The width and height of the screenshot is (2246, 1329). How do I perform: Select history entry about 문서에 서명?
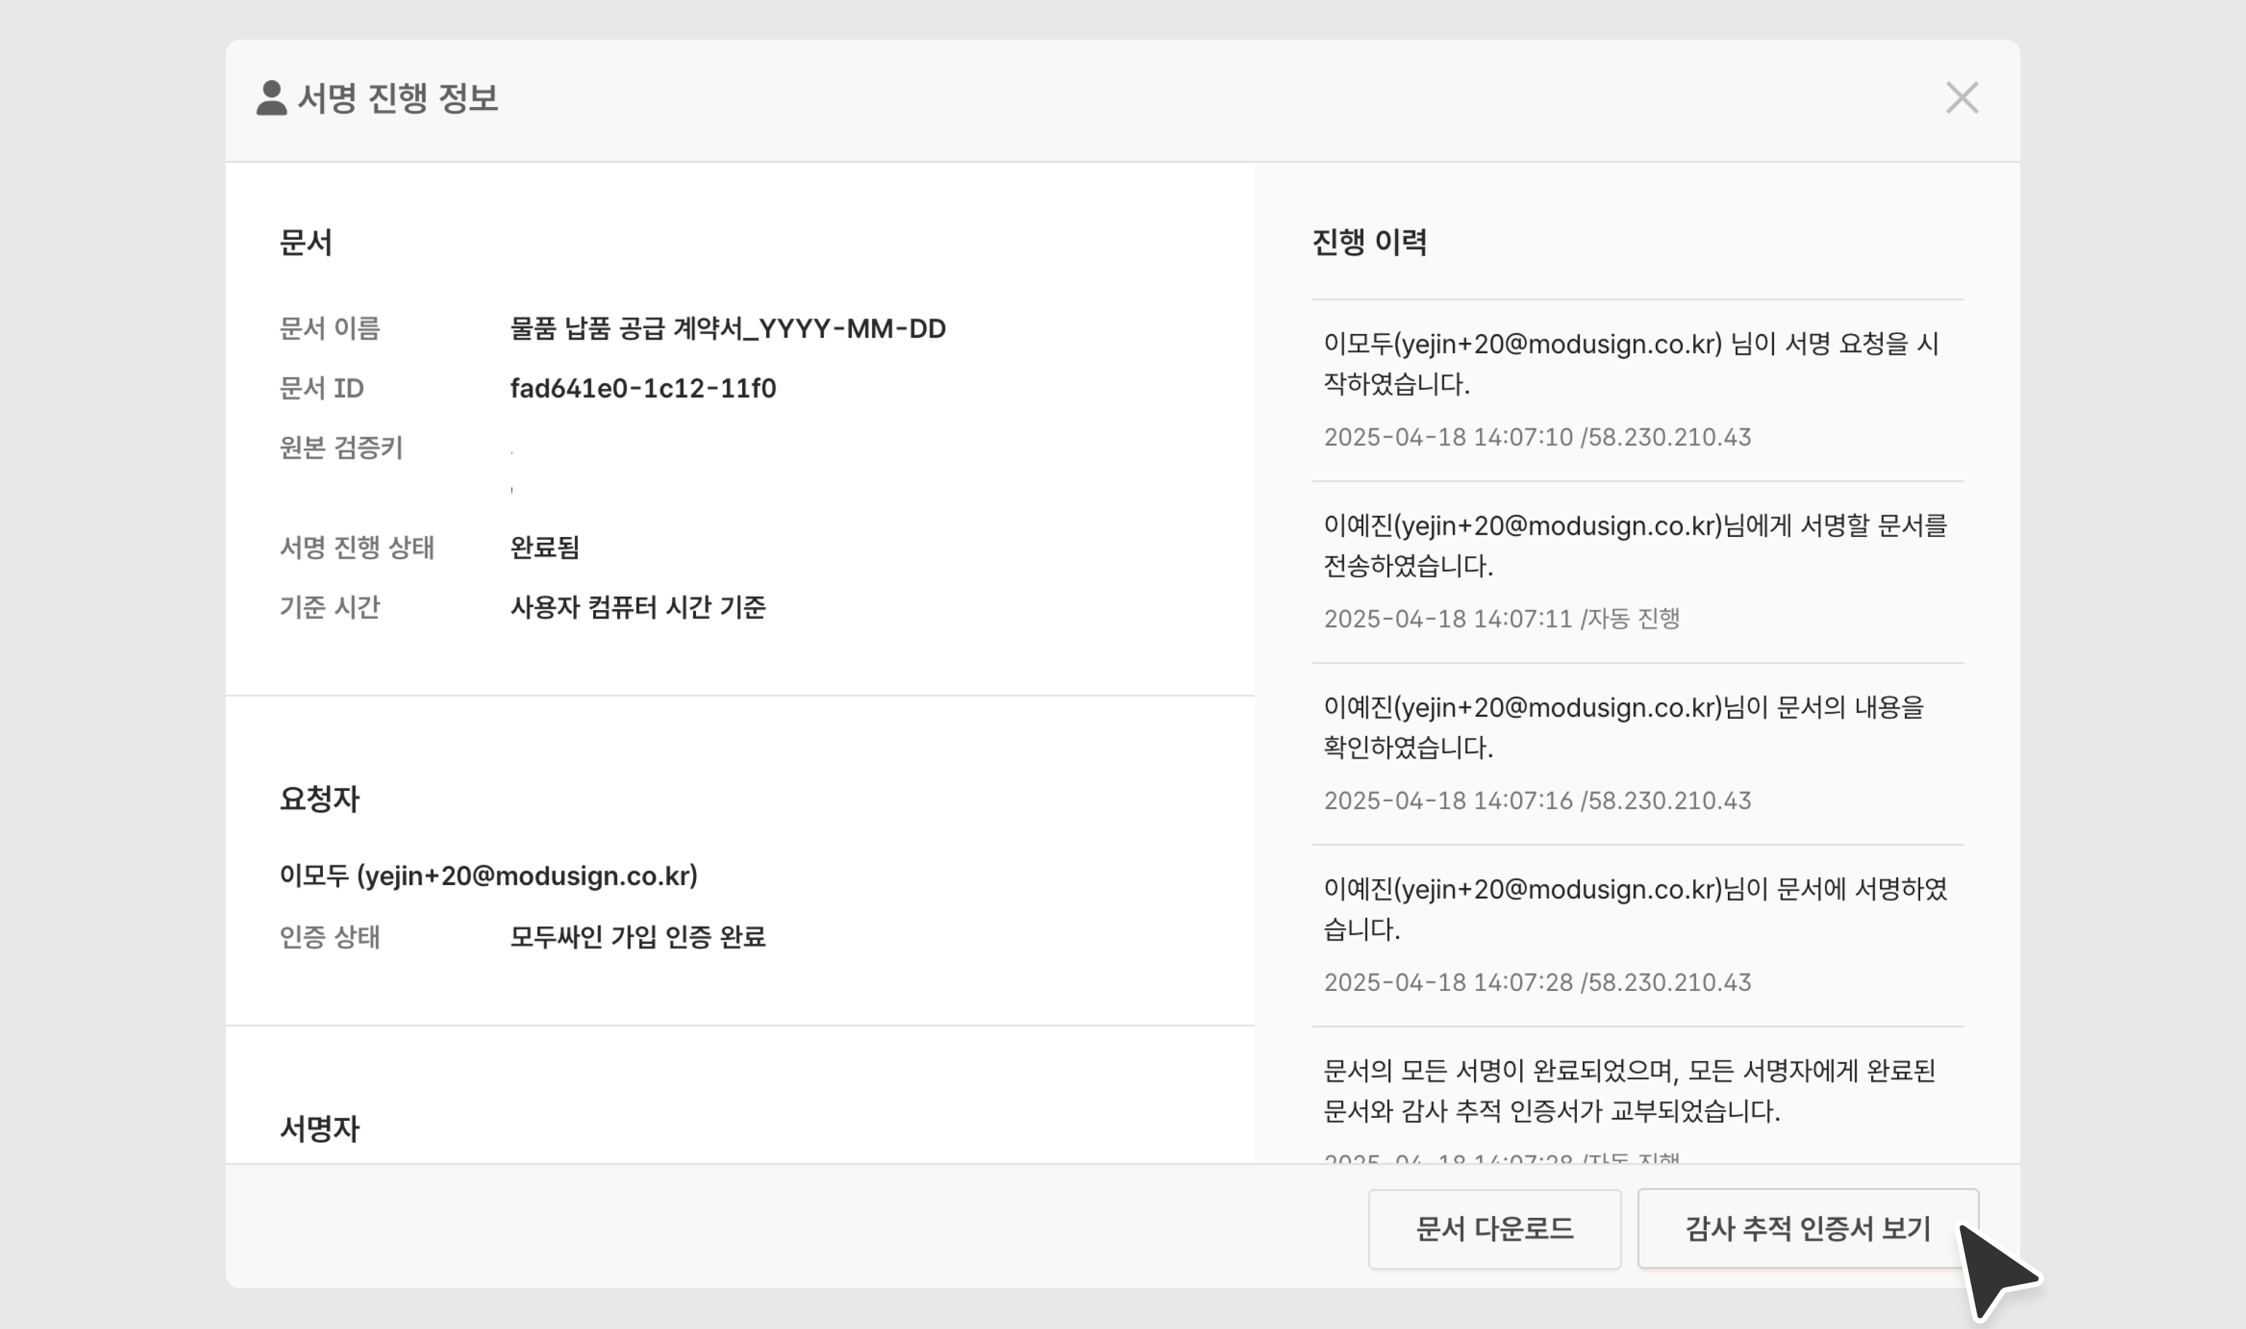point(1634,909)
